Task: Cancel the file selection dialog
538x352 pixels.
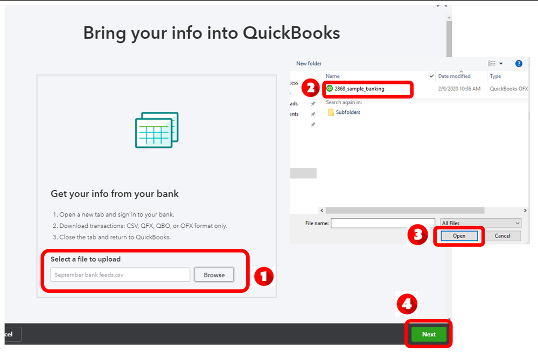Action: [x=502, y=235]
